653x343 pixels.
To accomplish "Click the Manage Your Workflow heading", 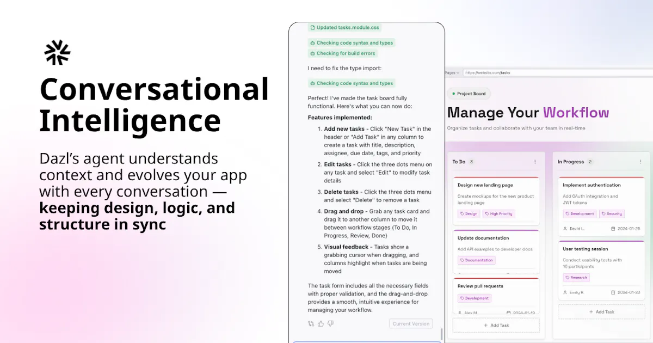I will coord(528,113).
